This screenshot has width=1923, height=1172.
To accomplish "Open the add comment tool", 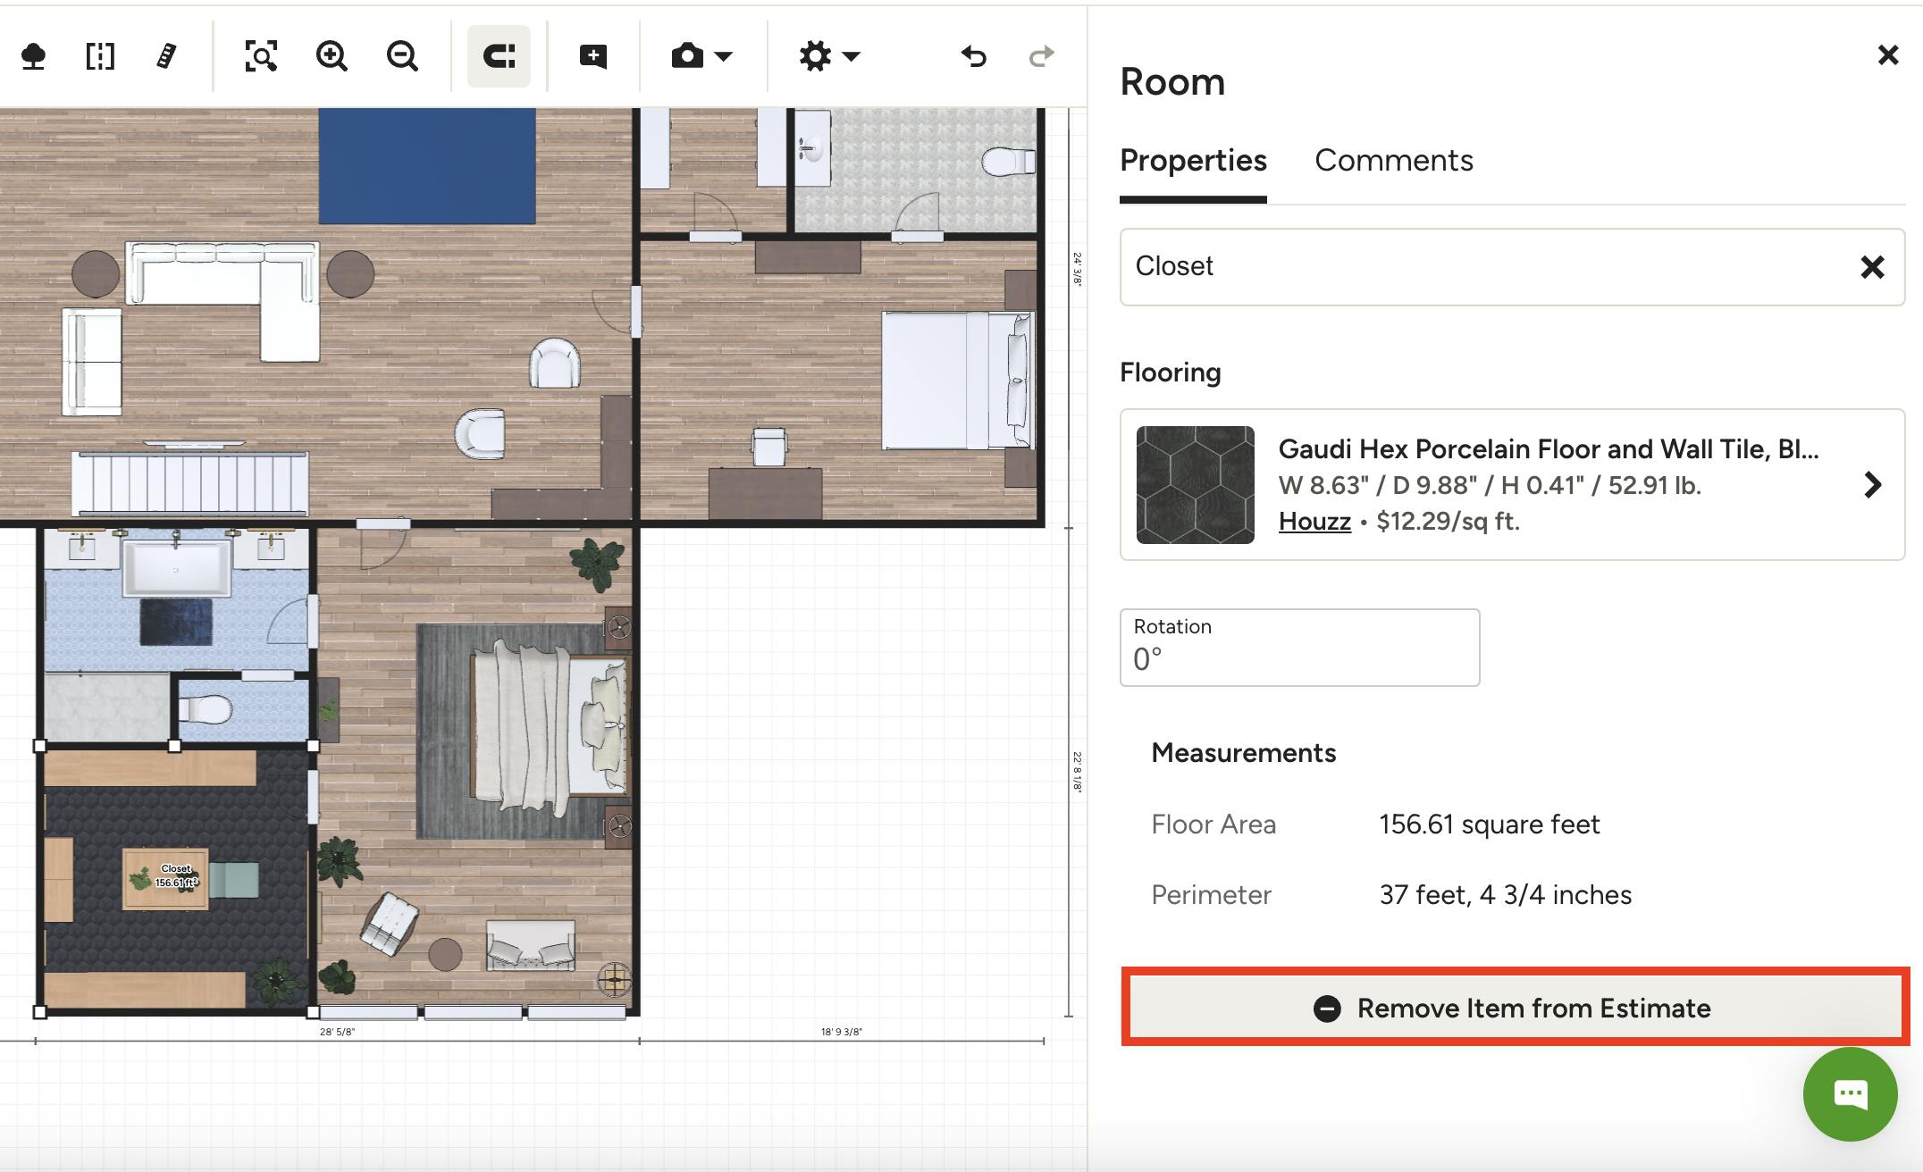I will (x=593, y=56).
